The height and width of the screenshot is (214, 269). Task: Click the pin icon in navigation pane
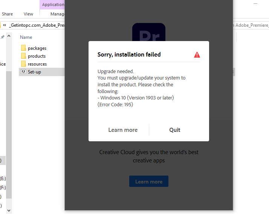pos(2,37)
